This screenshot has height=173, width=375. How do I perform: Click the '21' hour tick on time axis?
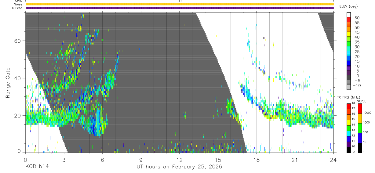point(295,160)
